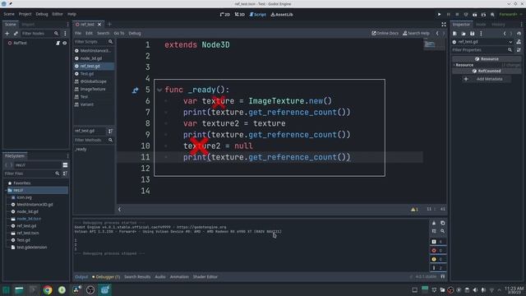The width and height of the screenshot is (526, 296).
Task: Open the Scene menu
Action: (x=9, y=14)
